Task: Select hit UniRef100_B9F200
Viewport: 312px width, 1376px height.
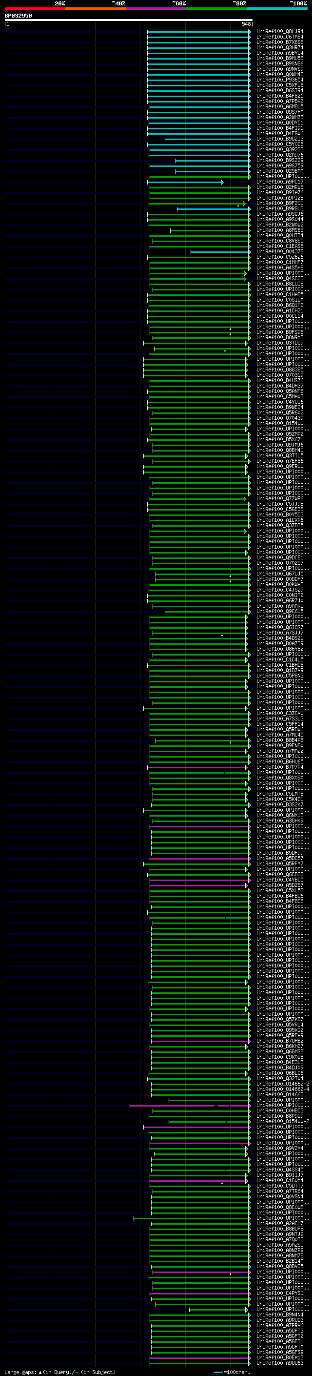Action: point(279,204)
